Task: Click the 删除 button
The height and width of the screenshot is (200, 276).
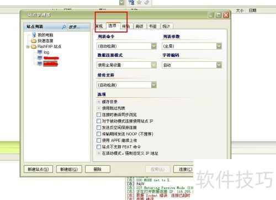Action: click(x=98, y=169)
